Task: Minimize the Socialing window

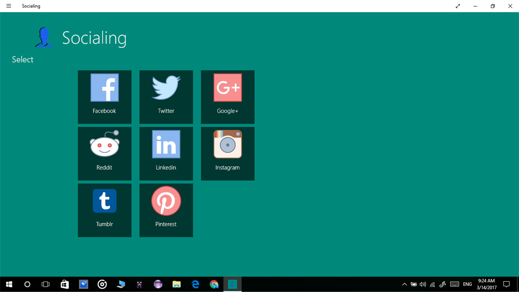Action: click(x=475, y=6)
